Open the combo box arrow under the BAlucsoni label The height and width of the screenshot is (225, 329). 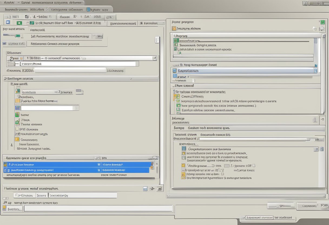click(154, 58)
